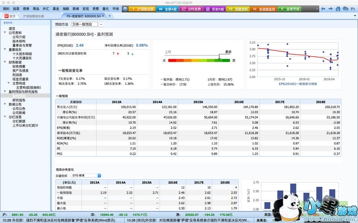Viewport: 358px width, 223px height.
Task: Click green down arrow beside count 5
Action: coord(132,54)
